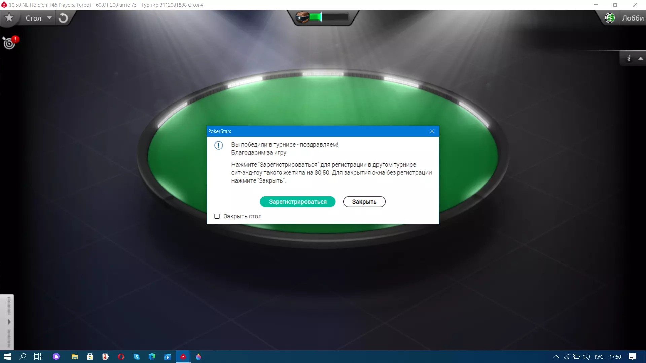Image resolution: width=646 pixels, height=363 pixels.
Task: Close the PokerStars dialog with X
Action: click(x=432, y=131)
